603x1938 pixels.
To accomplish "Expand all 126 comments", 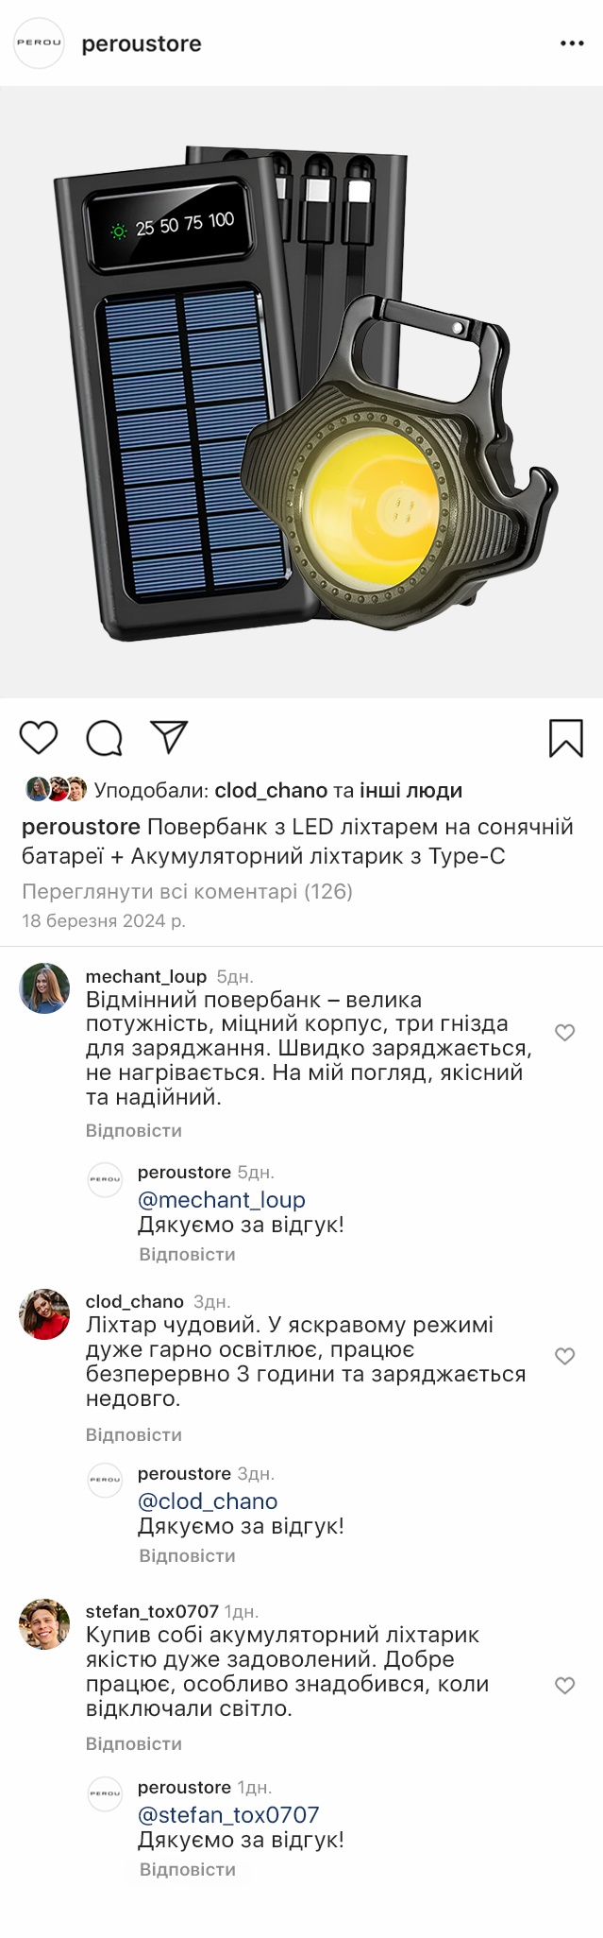I will pyautogui.click(x=187, y=891).
